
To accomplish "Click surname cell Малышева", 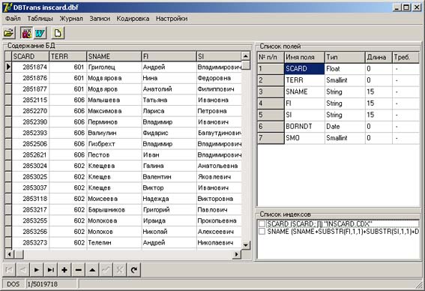I will tap(114, 100).
